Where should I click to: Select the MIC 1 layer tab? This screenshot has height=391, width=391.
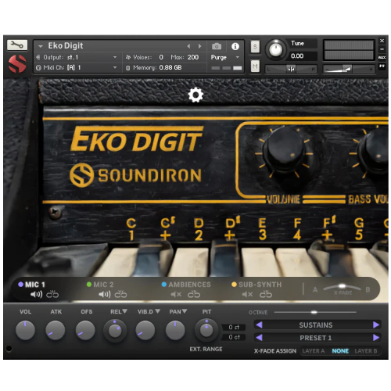31,285
